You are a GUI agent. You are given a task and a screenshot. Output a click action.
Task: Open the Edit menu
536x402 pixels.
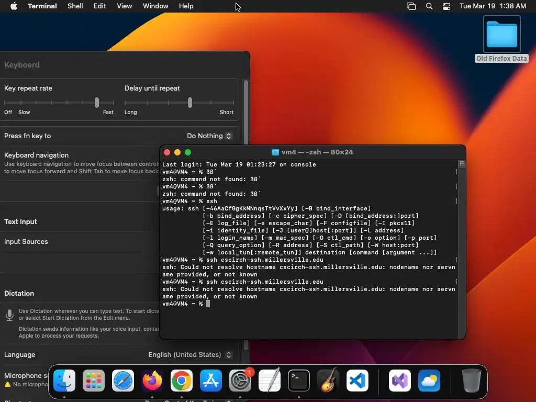pos(100,6)
